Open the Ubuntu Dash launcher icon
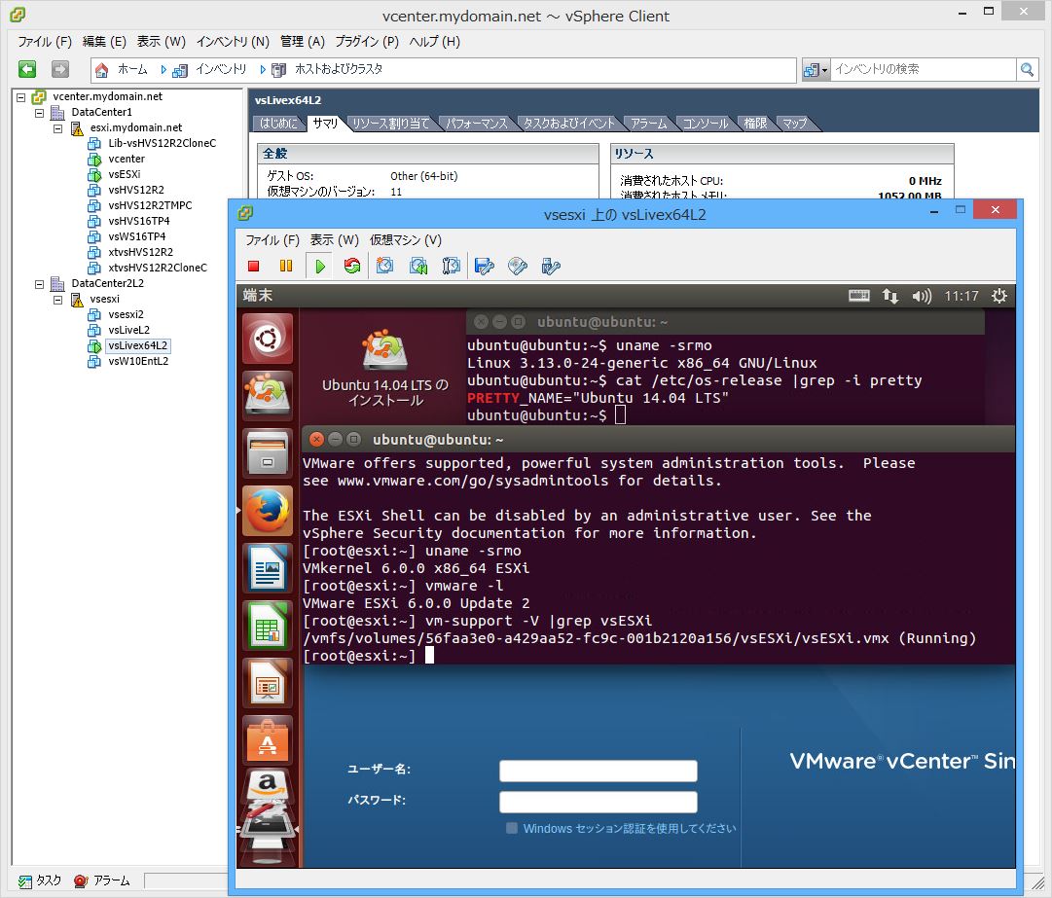Viewport: 1052px width, 898px height. tap(268, 338)
